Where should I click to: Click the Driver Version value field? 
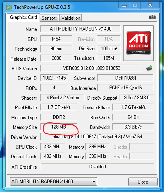pos(97,137)
